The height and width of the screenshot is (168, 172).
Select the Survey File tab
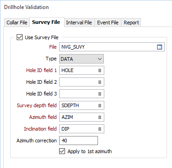pos(46,22)
